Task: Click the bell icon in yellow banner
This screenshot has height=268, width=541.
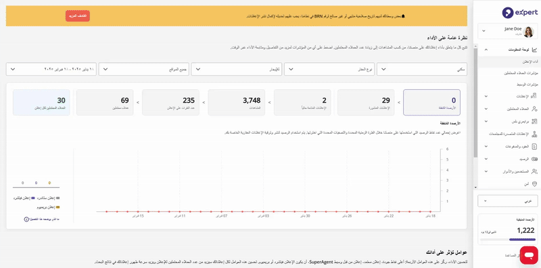Action: 402,16
